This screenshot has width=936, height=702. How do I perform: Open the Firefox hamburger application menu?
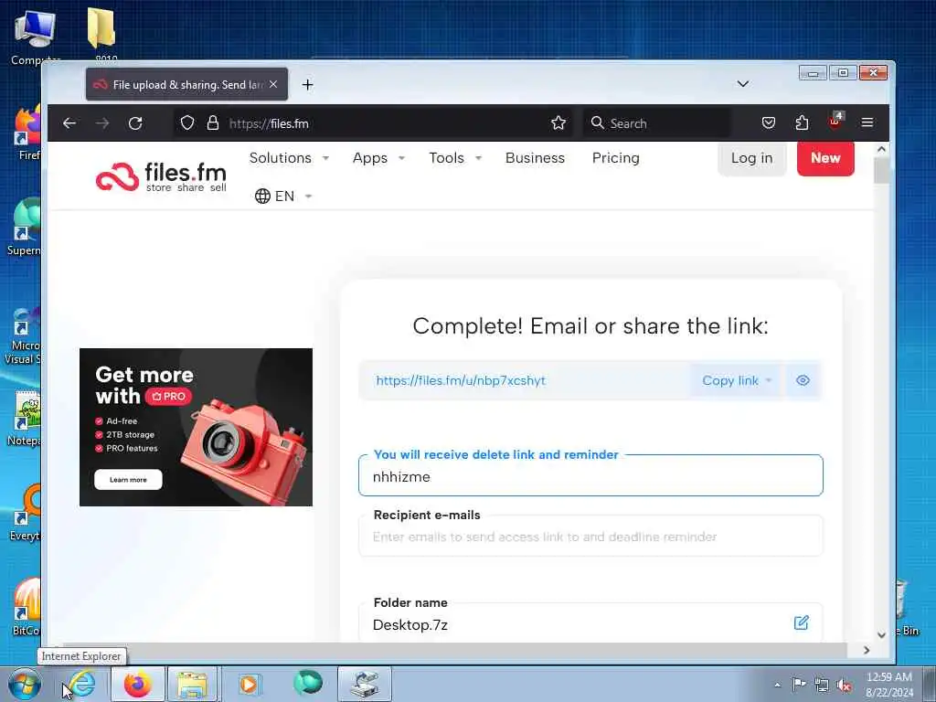coord(867,123)
